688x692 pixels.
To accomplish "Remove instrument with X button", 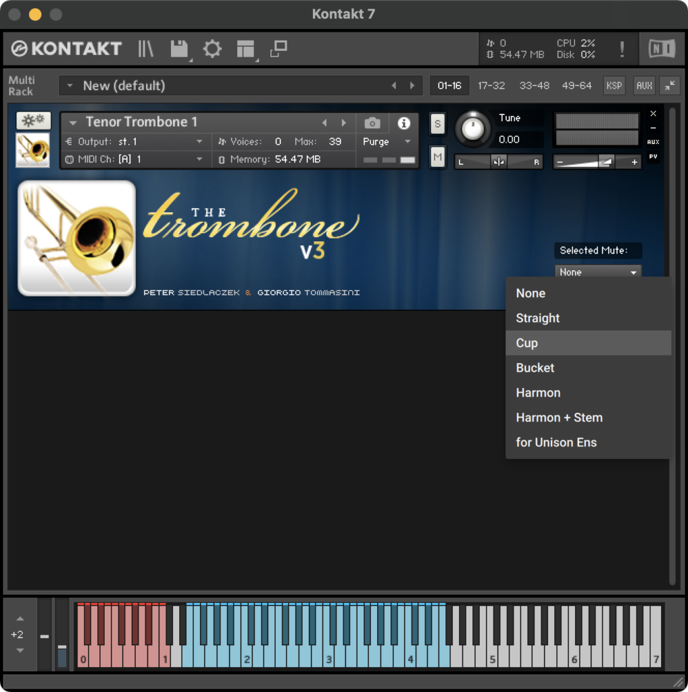I will [653, 114].
